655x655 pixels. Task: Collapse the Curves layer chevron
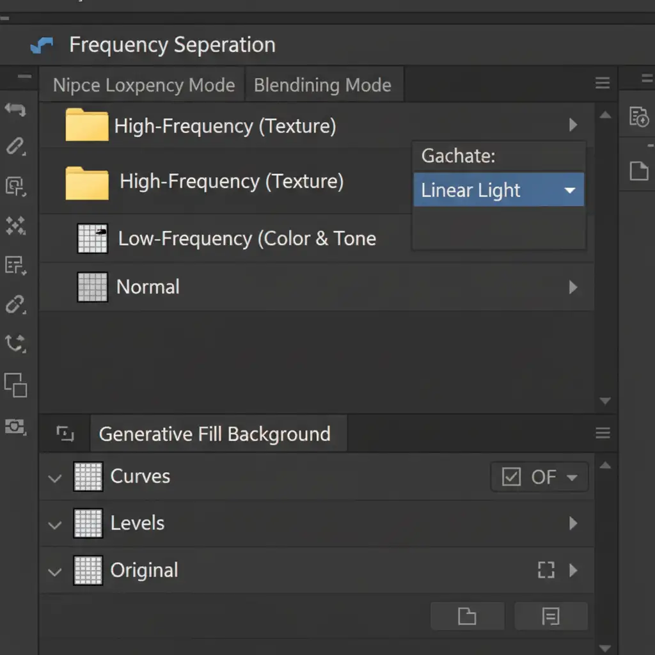[56, 478]
